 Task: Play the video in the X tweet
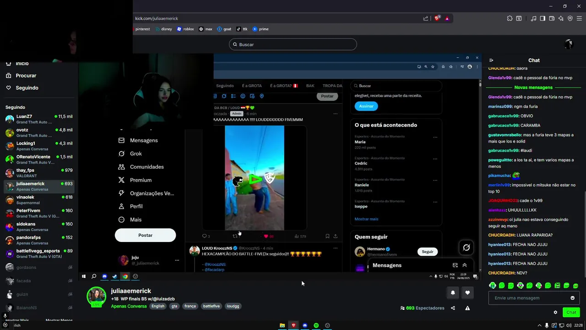[x=255, y=178]
